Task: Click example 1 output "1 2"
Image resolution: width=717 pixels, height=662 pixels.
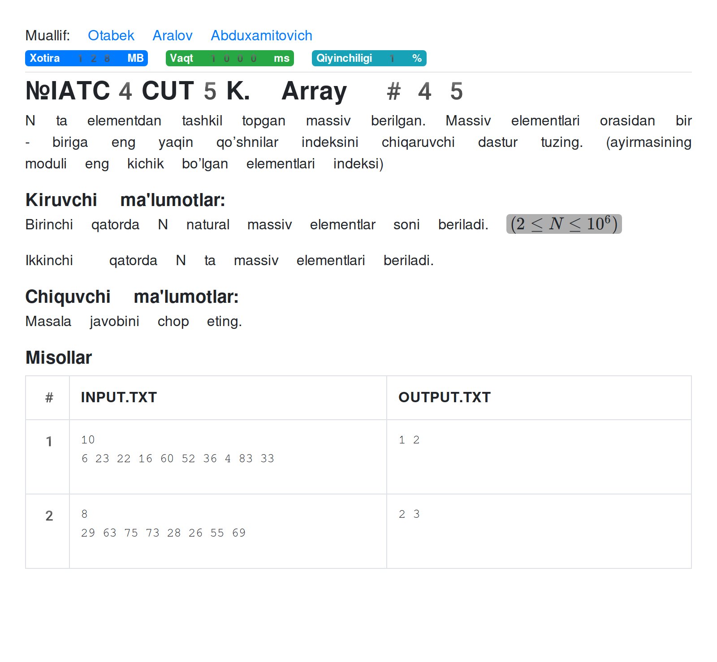Action: click(409, 440)
